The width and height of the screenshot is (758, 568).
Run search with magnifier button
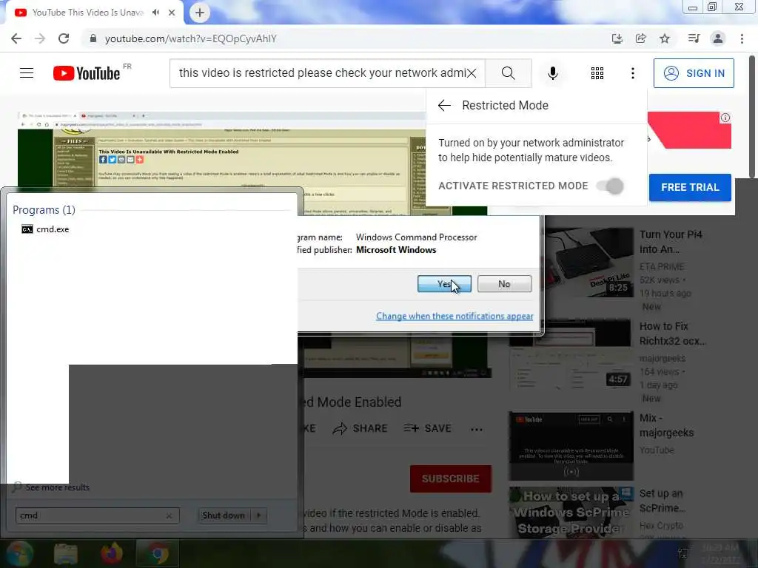click(x=508, y=73)
